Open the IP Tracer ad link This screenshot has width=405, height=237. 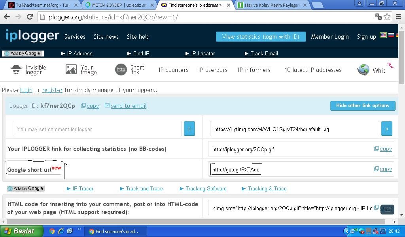click(x=80, y=188)
